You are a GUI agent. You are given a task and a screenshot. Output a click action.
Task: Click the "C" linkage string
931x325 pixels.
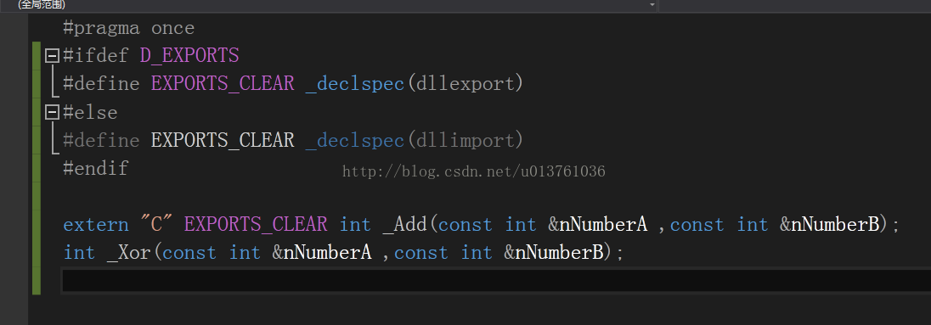coord(157,225)
